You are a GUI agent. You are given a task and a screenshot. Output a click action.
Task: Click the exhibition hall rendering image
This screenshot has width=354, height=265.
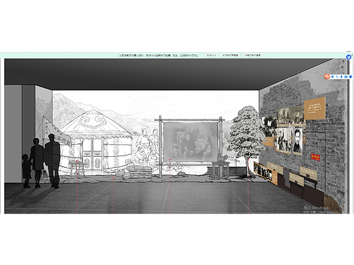[177, 136]
